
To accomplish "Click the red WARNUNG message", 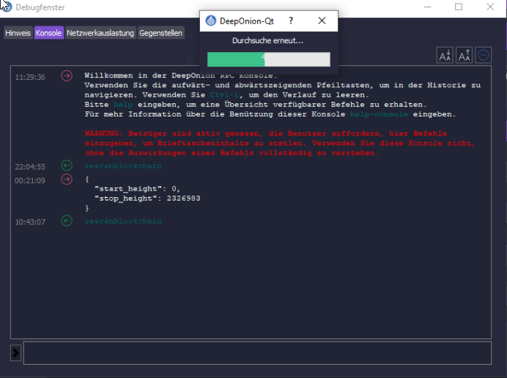I will click(280, 143).
